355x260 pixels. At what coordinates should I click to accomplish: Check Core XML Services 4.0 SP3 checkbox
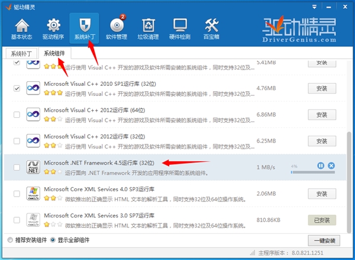click(x=17, y=194)
